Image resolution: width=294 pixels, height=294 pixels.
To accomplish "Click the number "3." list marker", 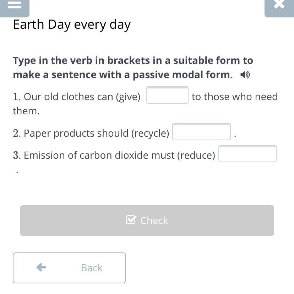I will (17, 156).
